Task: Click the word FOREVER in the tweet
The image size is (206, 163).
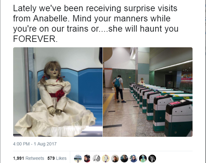Action: pyautogui.click(x=35, y=39)
